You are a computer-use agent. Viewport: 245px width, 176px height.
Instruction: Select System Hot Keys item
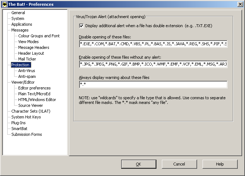click(26, 117)
